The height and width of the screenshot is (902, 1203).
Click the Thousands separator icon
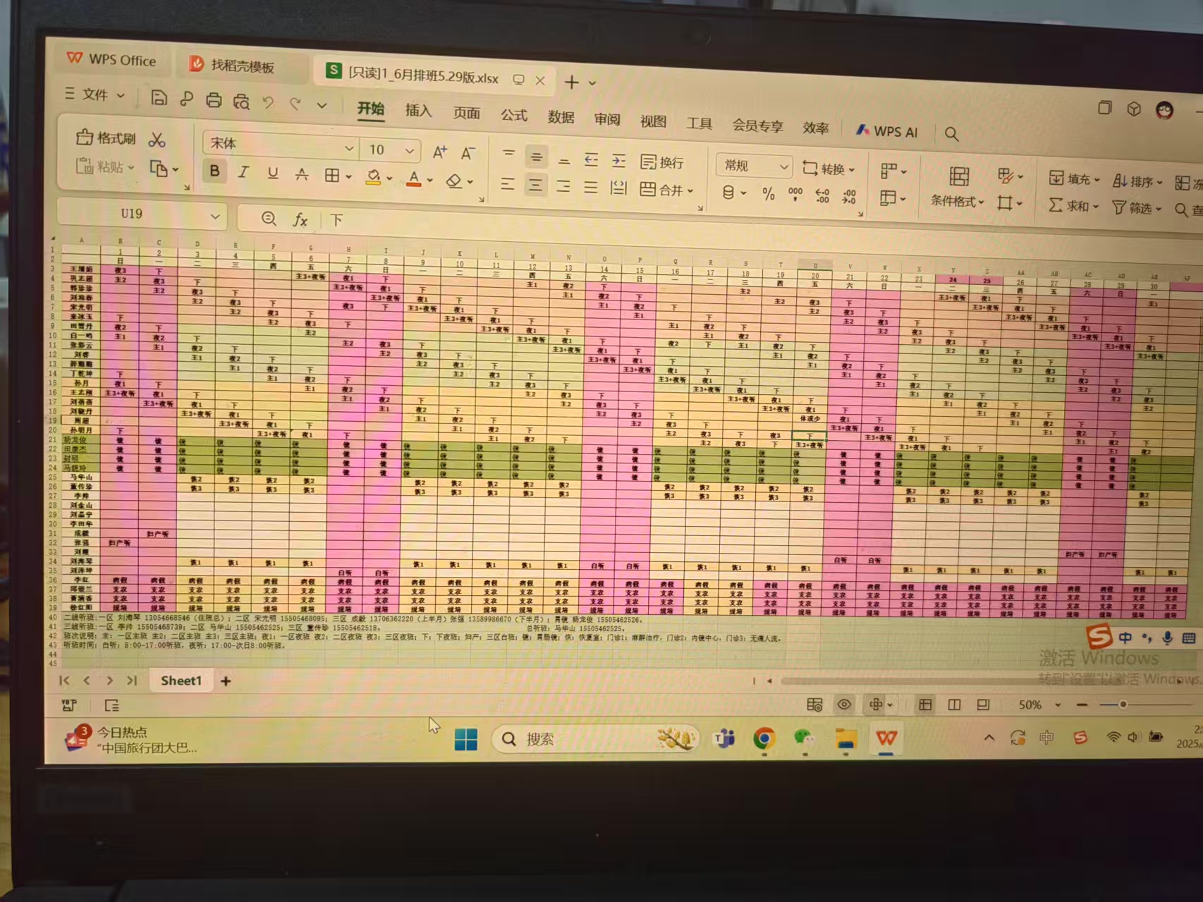coord(795,194)
